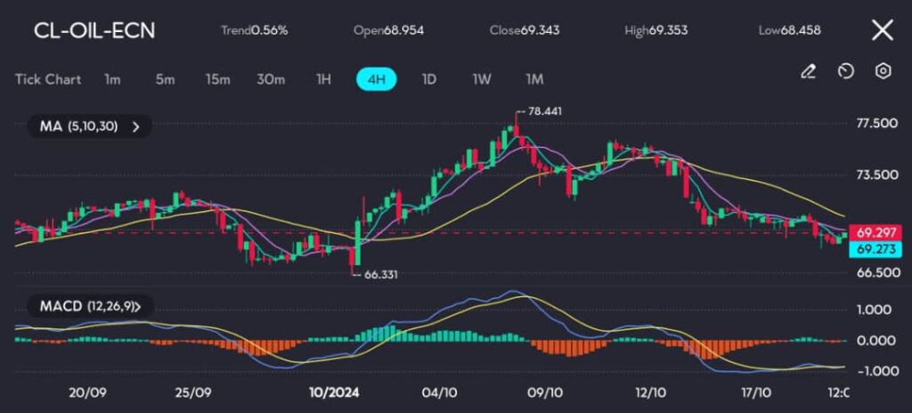Switch to the Tick Chart view
This screenshot has height=413, width=912.
coord(48,79)
